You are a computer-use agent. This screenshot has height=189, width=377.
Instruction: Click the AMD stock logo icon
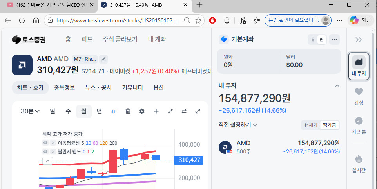coord(22,65)
